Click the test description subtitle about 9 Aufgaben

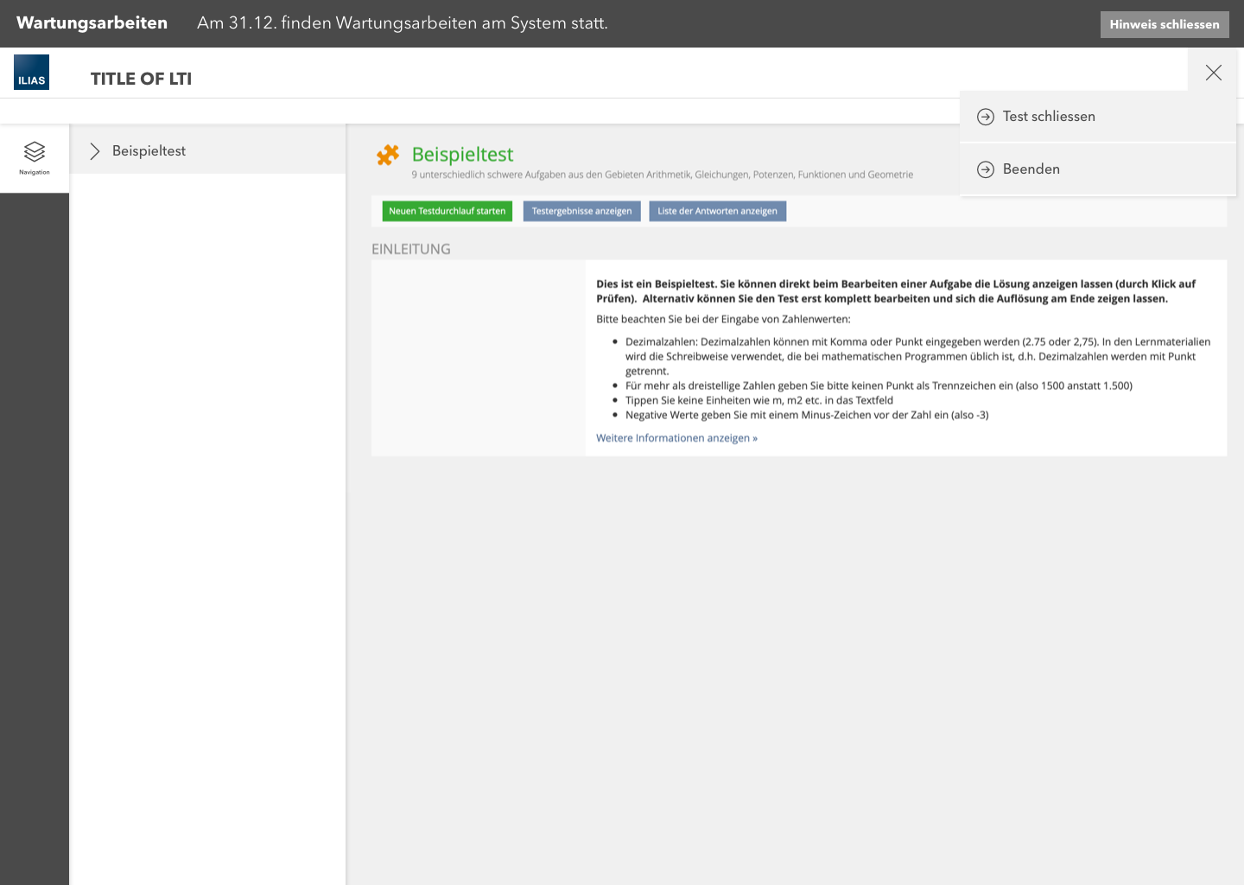click(x=662, y=175)
